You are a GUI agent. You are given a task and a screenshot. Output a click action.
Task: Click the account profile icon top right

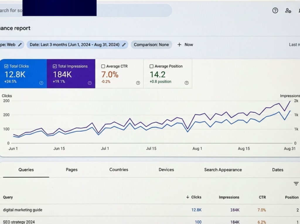pos(288,11)
